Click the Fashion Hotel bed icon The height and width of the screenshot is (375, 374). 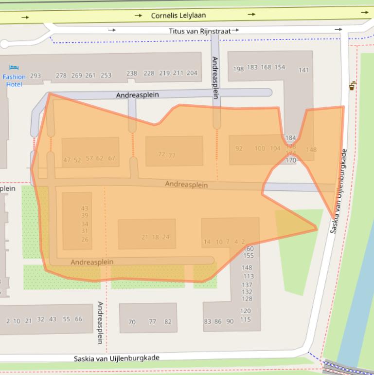tap(14, 67)
